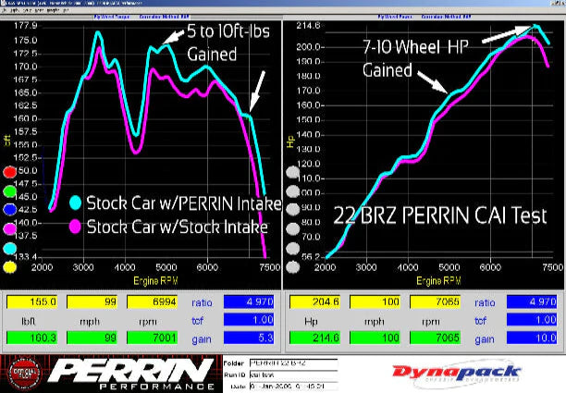
Task: Click green 99 mph field in lbft panel
Action: click(x=92, y=338)
